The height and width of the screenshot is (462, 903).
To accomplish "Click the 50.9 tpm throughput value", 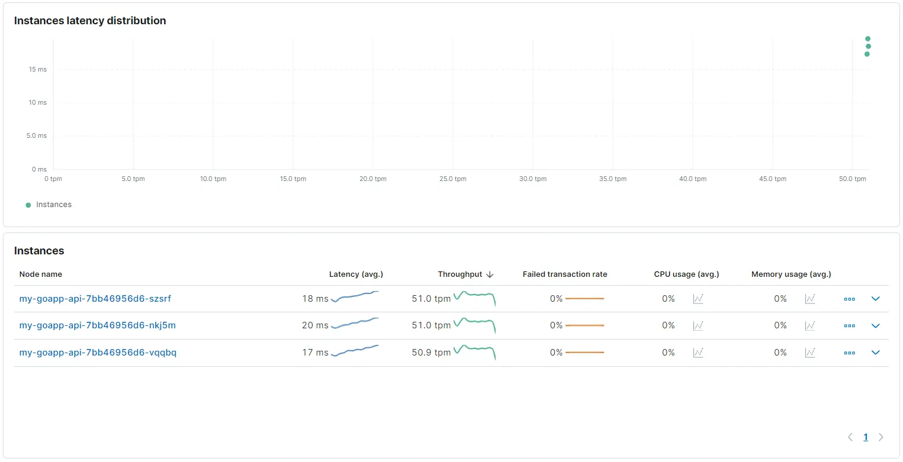I will (431, 353).
